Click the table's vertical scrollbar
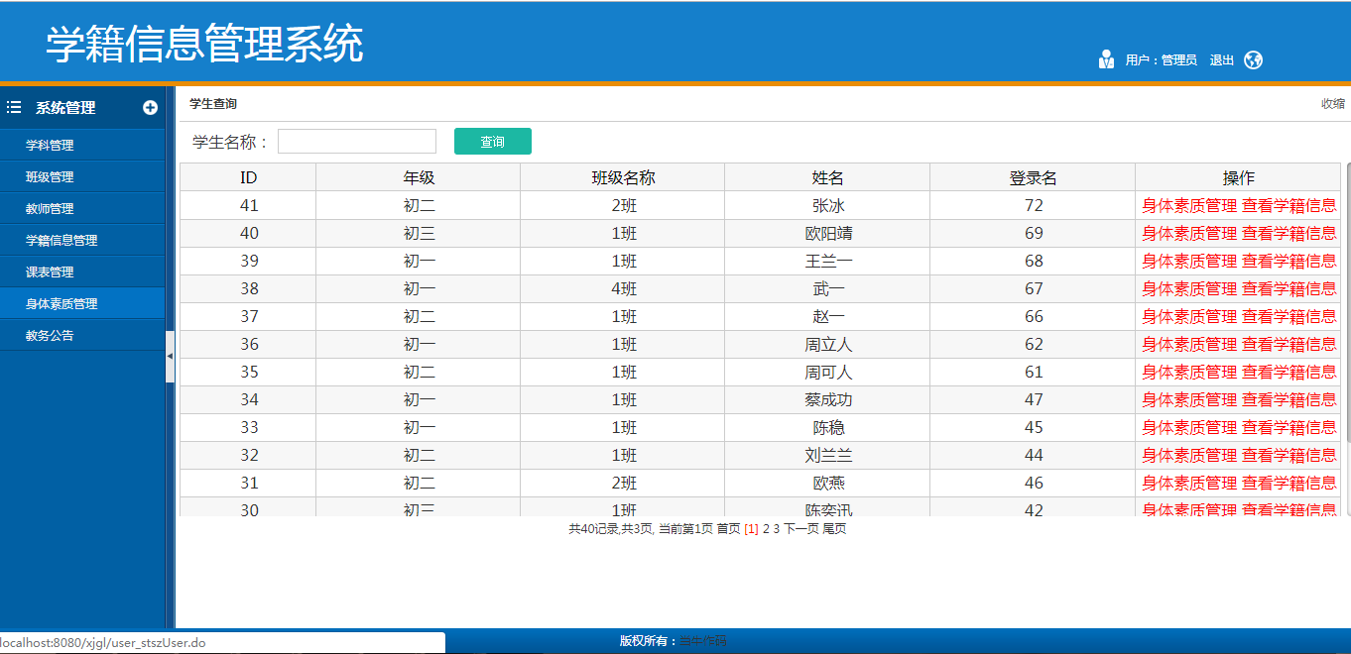 click(1347, 302)
